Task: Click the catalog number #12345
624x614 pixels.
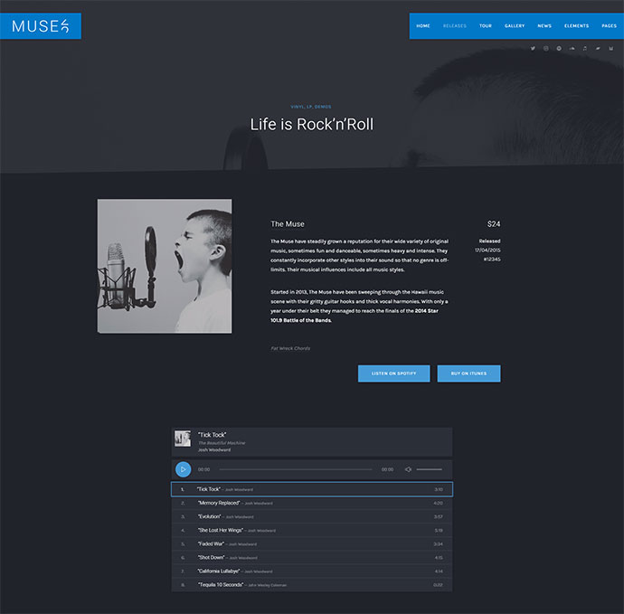Action: [x=492, y=260]
